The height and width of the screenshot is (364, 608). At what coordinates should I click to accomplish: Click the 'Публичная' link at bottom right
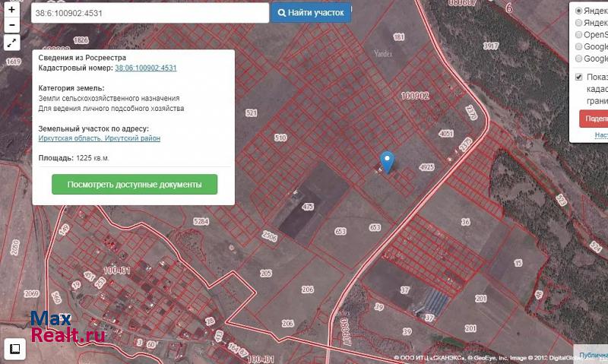click(x=592, y=355)
